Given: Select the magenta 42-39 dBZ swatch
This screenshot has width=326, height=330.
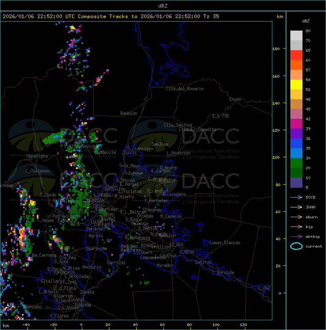Looking at the screenshot, I should pos(296,124).
